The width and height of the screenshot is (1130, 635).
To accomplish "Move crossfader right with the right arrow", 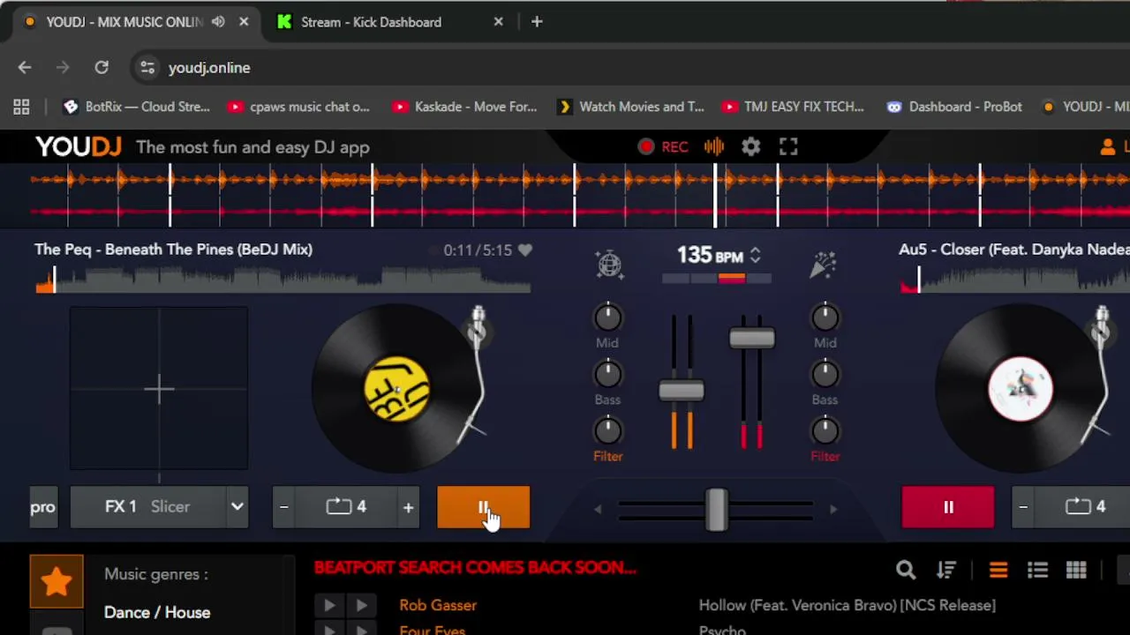I will coord(832,509).
